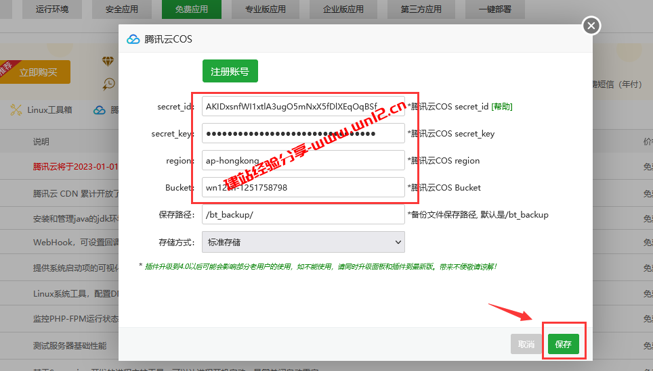
Task: Click the *腾讯云COS Bucket hint text
Action: (444, 187)
